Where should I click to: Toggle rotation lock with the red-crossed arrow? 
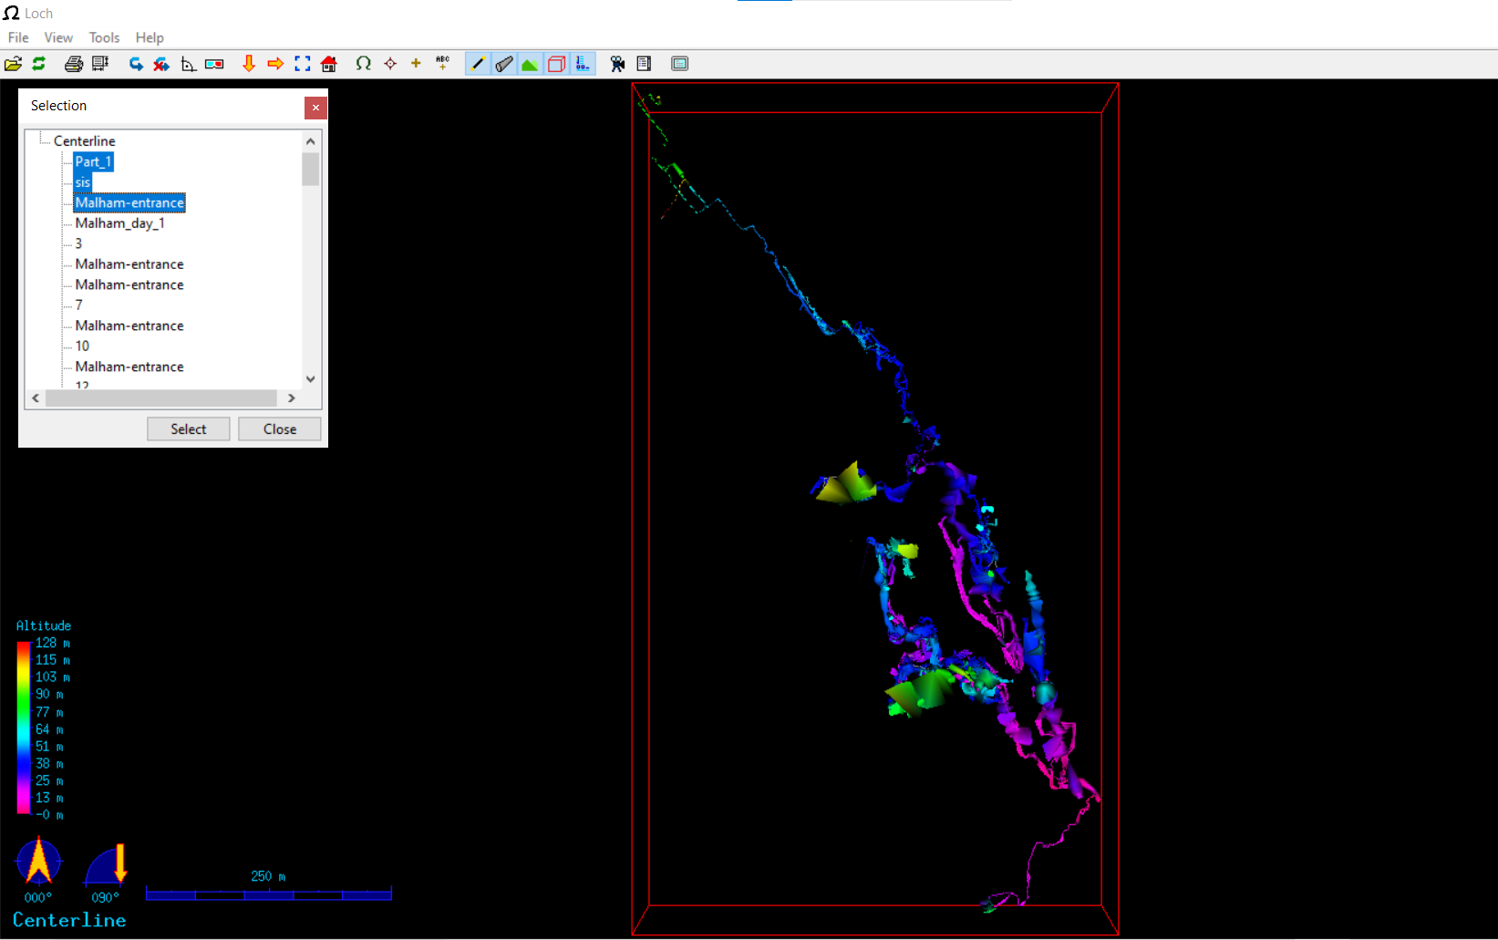[161, 64]
